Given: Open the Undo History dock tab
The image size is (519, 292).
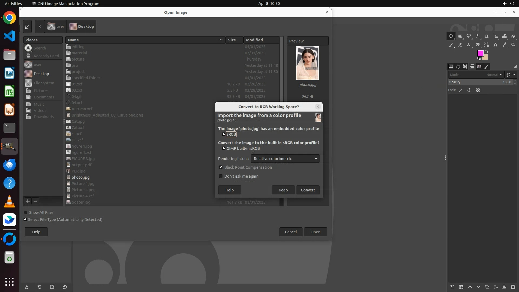Looking at the screenshot, I should tap(458, 67).
